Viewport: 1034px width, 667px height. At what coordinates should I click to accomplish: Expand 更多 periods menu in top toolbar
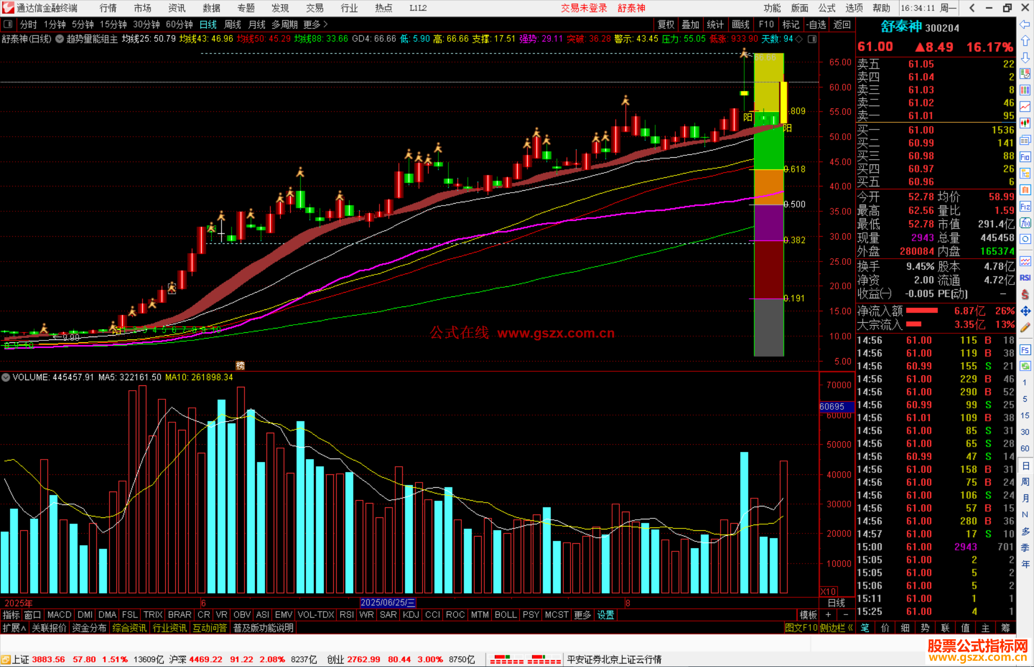click(315, 24)
